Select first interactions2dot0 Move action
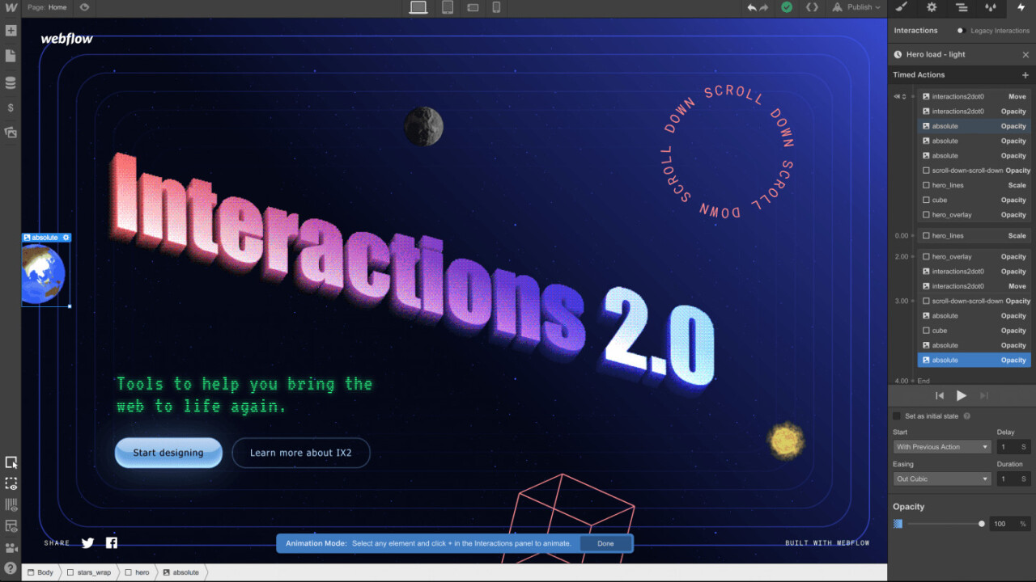 click(x=975, y=96)
